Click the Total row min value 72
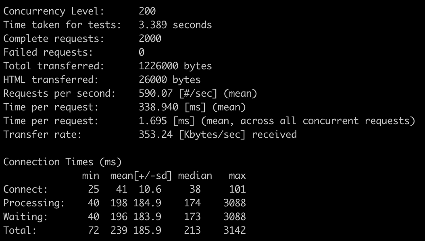The width and height of the screenshot is (425, 241). click(x=94, y=231)
